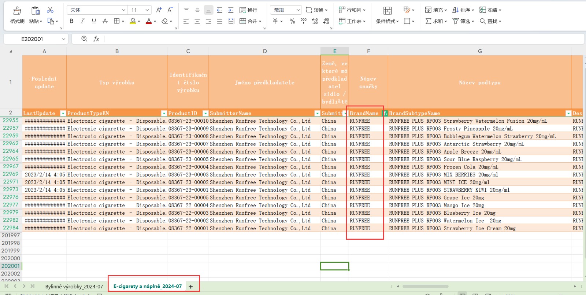Viewport: 586px width, 295px height.
Task: Click the decrease indent icon
Action: point(220,10)
